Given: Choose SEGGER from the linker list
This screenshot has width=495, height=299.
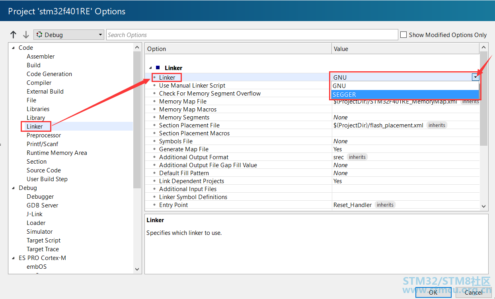Looking at the screenshot, I should point(405,94).
